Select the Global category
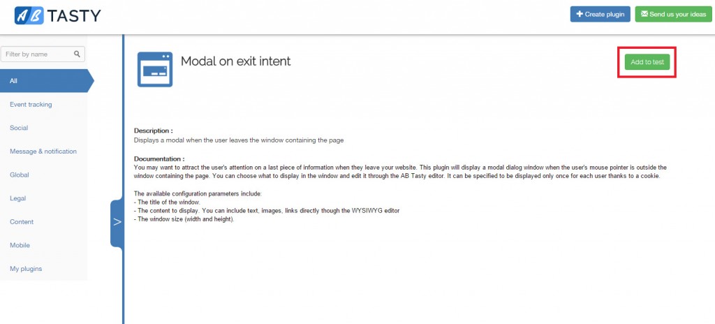Screen dimensions: 715x324 pyautogui.click(x=20, y=175)
